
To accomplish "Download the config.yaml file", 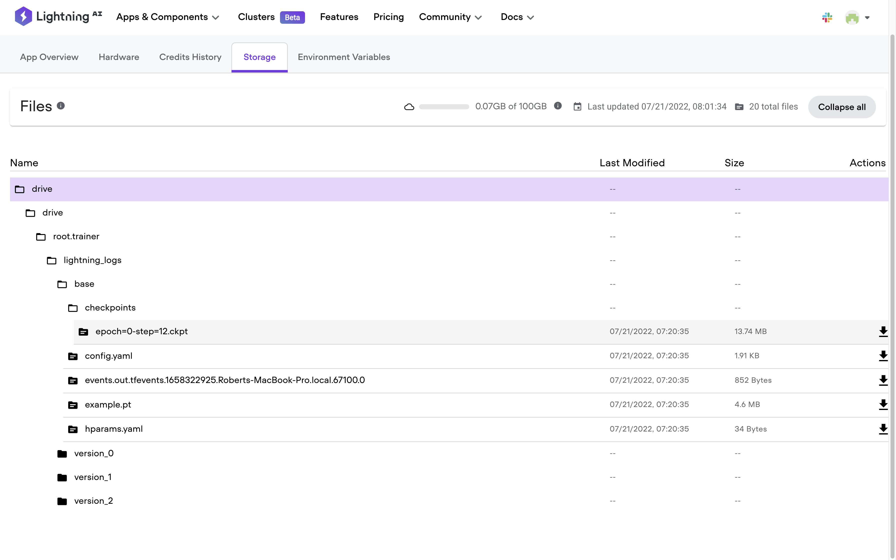I will coord(883,356).
